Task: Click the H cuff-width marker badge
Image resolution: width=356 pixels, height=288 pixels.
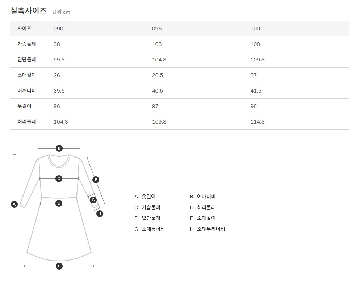Action: 100,214
